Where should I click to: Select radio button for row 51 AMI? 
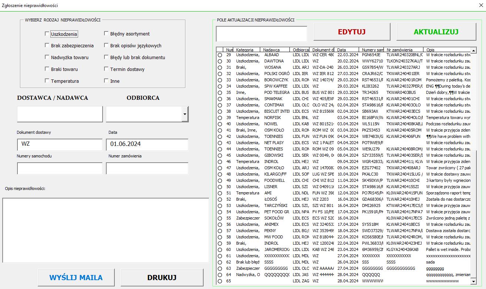point(219,193)
